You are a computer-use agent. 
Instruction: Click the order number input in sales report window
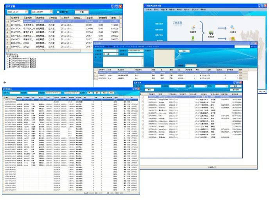click(15, 93)
